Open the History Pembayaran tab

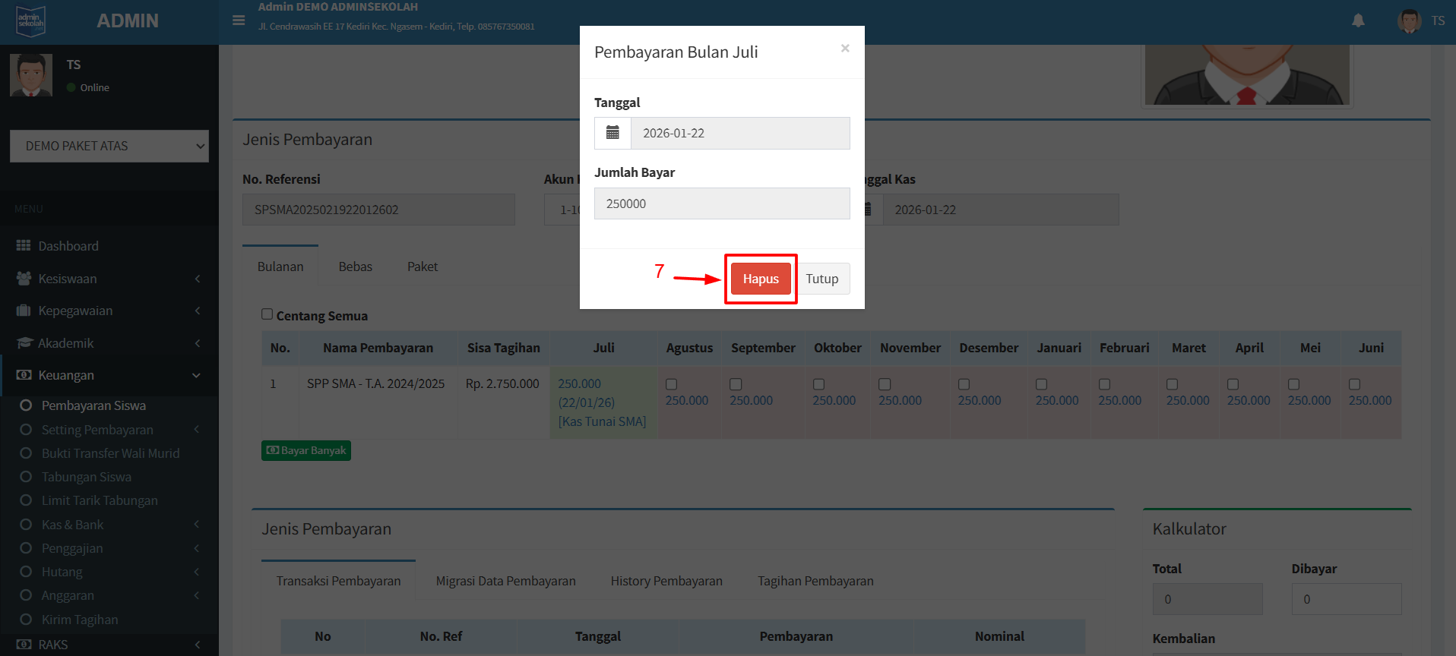[666, 581]
